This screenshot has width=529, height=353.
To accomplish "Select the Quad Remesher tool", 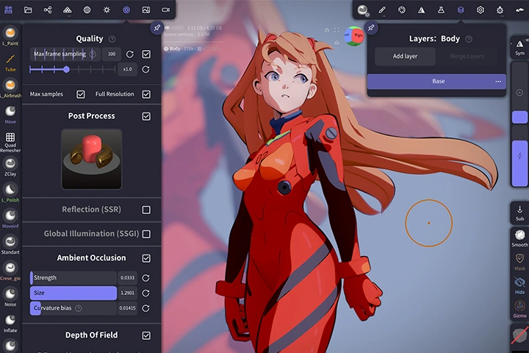I will click(10, 142).
